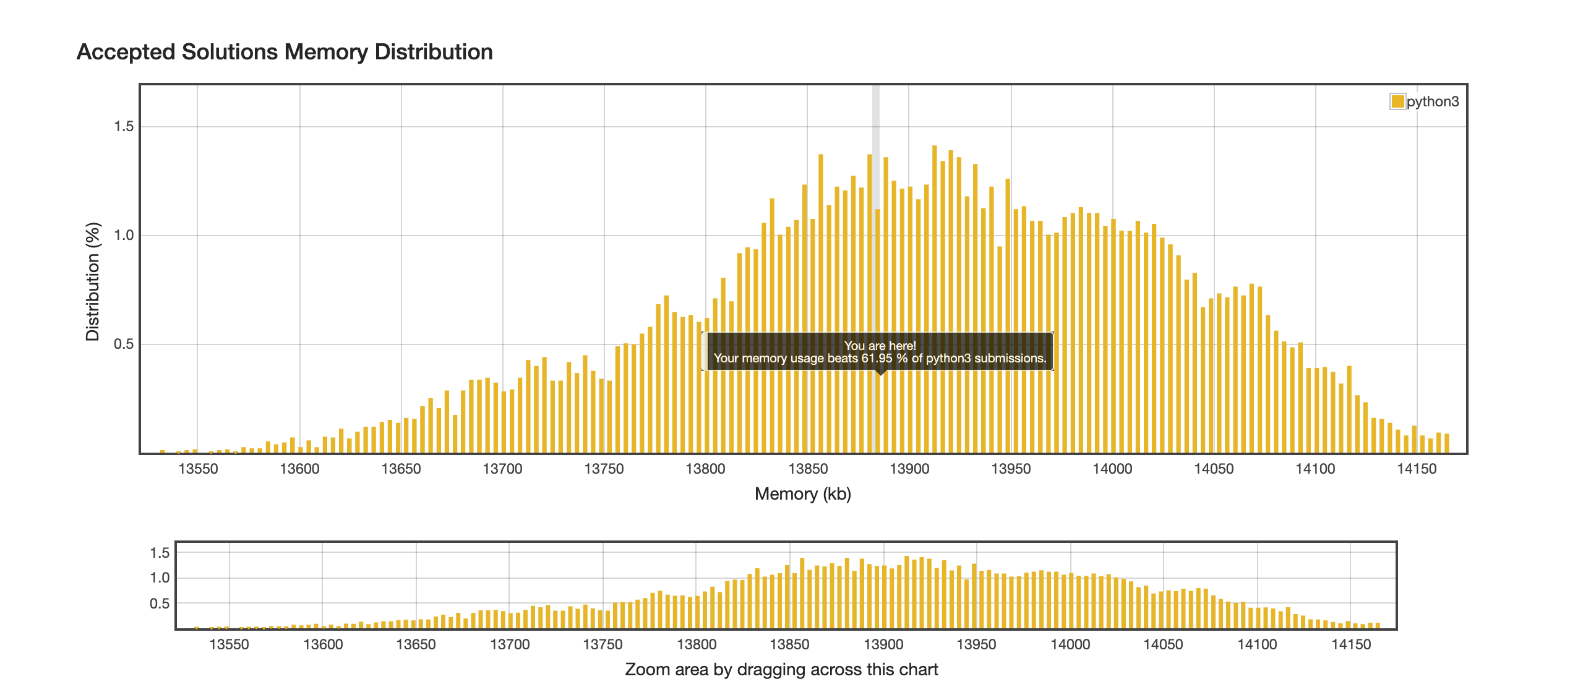Click the python3 legend color swatch

pyautogui.click(x=1397, y=101)
